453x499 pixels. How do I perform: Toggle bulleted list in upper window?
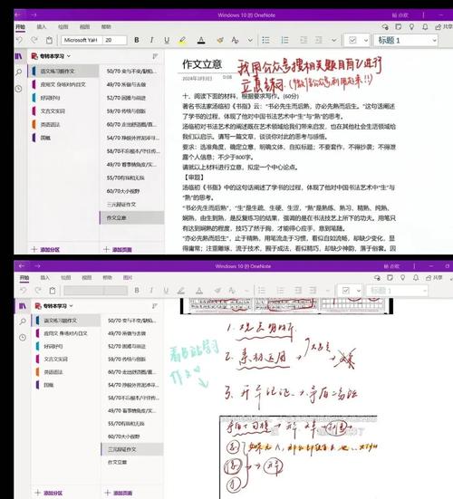[265, 40]
